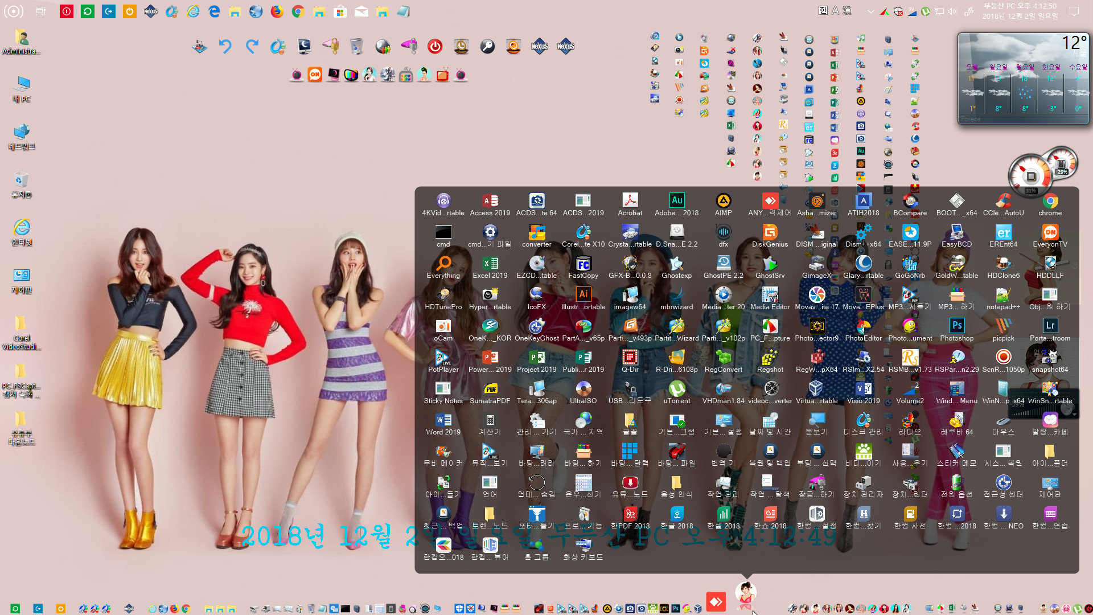Image resolution: width=1093 pixels, height=615 pixels.
Task: Launch SumatraPDF
Action: point(490,392)
